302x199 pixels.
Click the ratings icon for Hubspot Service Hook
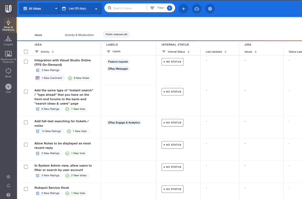click(x=38, y=193)
